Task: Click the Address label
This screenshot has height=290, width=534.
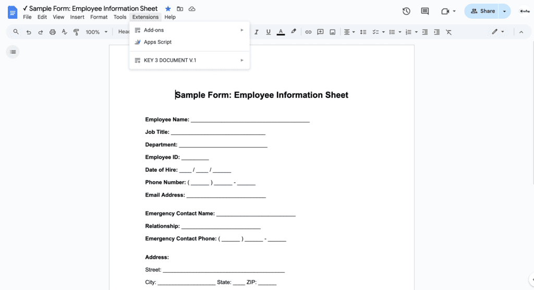Action: pyautogui.click(x=156, y=257)
